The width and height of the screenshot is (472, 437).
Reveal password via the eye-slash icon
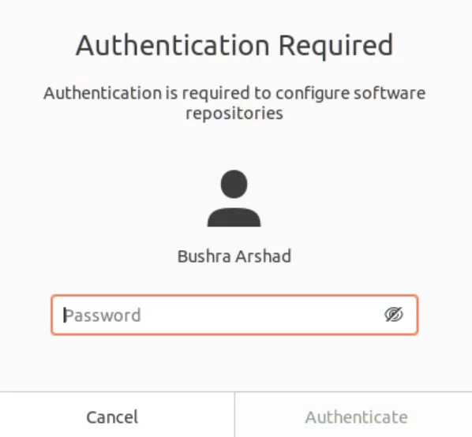394,315
